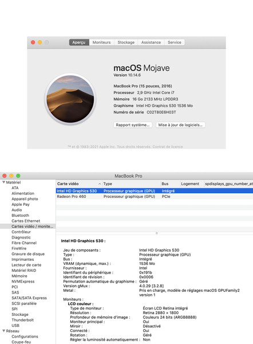Go to the Service tab
This screenshot has width=253, height=344.
pos(175,42)
